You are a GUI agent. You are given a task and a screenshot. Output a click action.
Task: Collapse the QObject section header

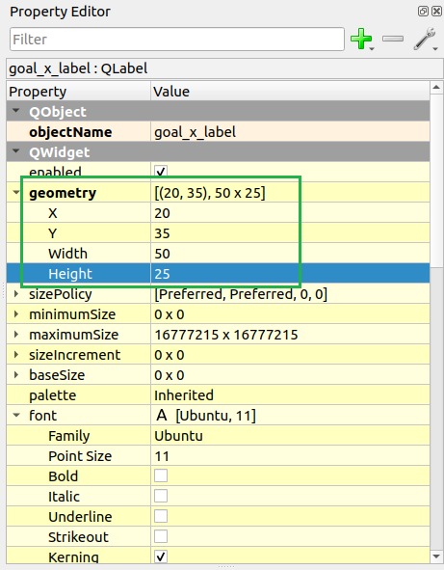[16, 111]
